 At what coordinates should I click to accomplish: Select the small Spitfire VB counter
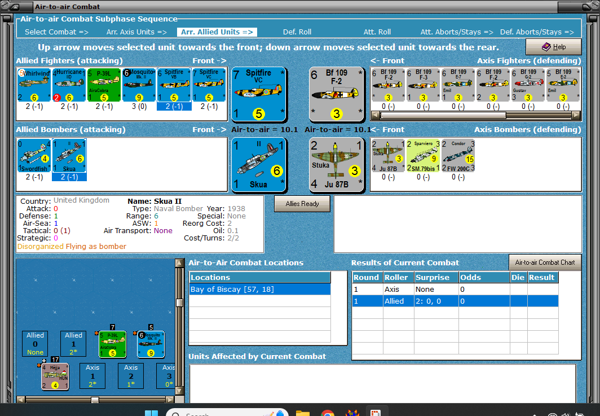click(174, 85)
